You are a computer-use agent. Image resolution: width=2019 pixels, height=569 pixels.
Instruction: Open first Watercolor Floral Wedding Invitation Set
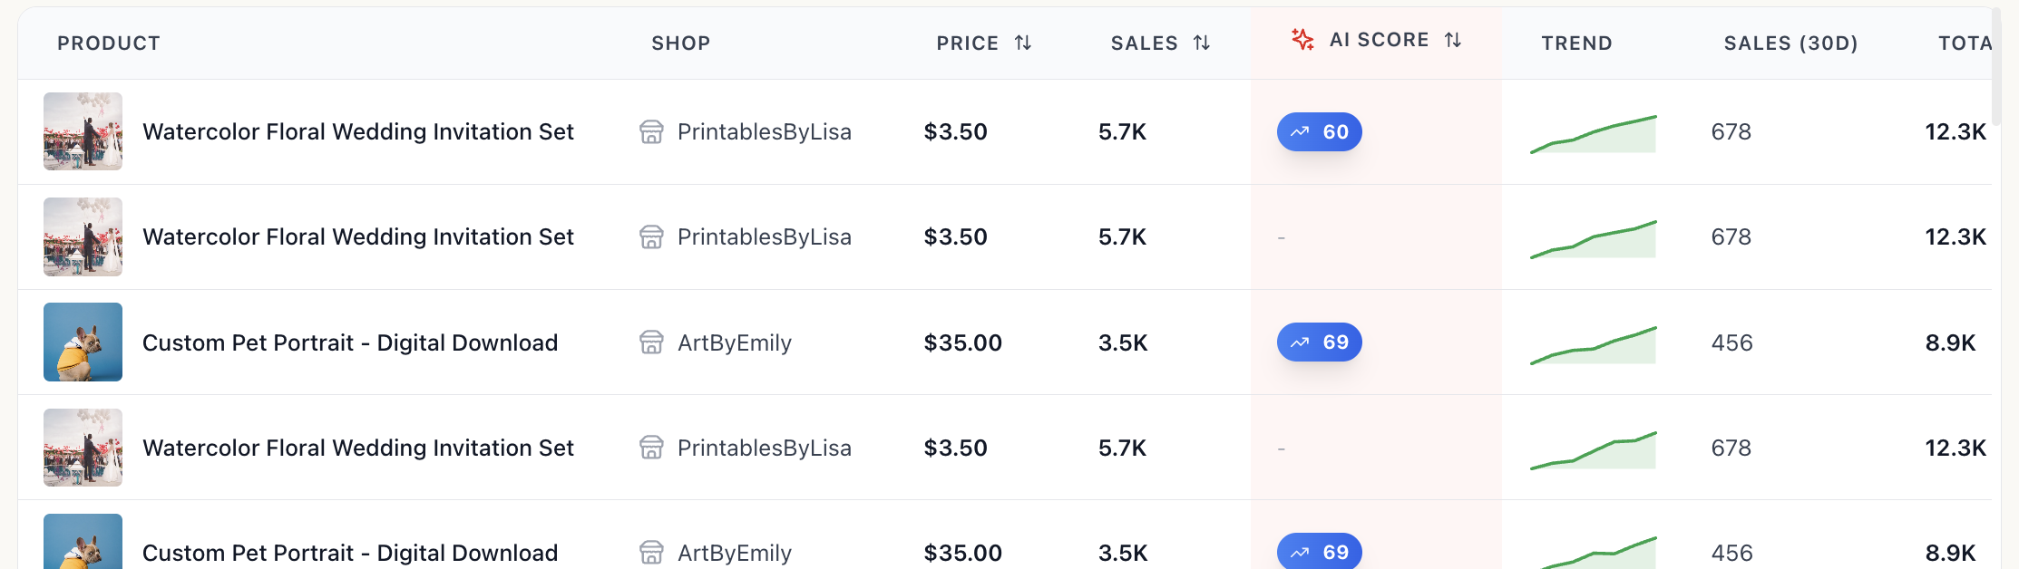pyautogui.click(x=357, y=132)
